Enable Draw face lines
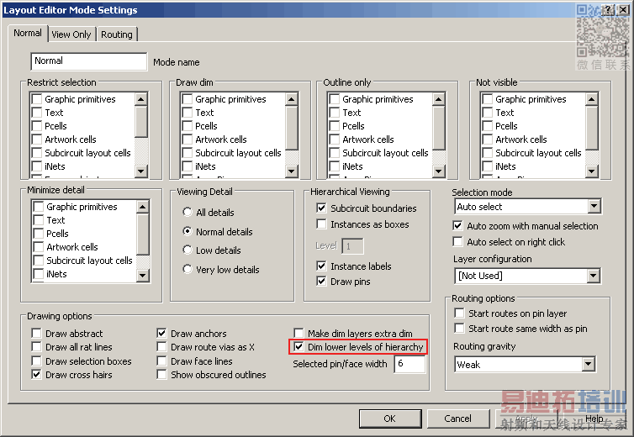The width and height of the screenshot is (634, 437). (161, 361)
